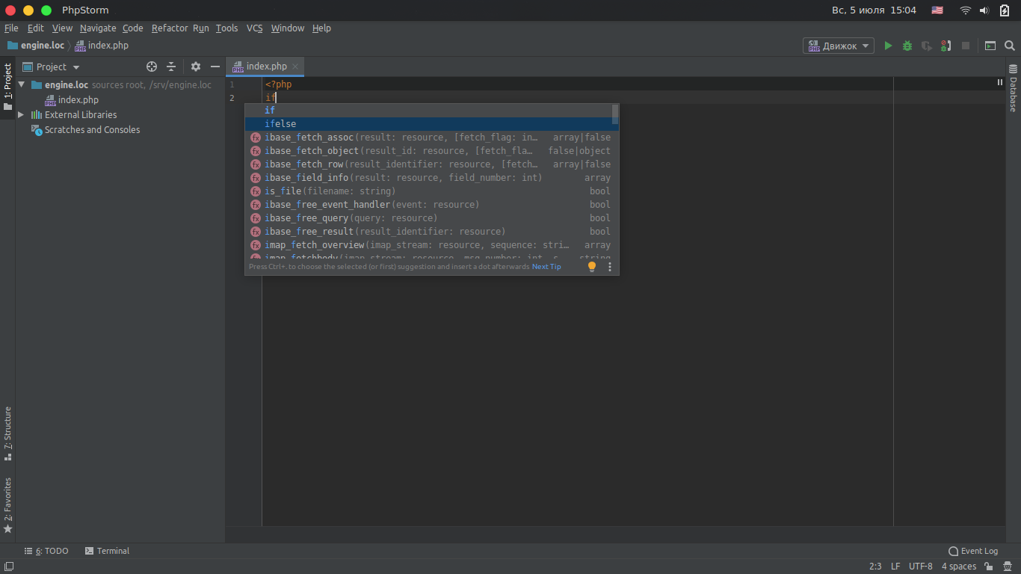Hide the Project panel with minus icon
Screen dimensions: 1021x574
(215, 67)
